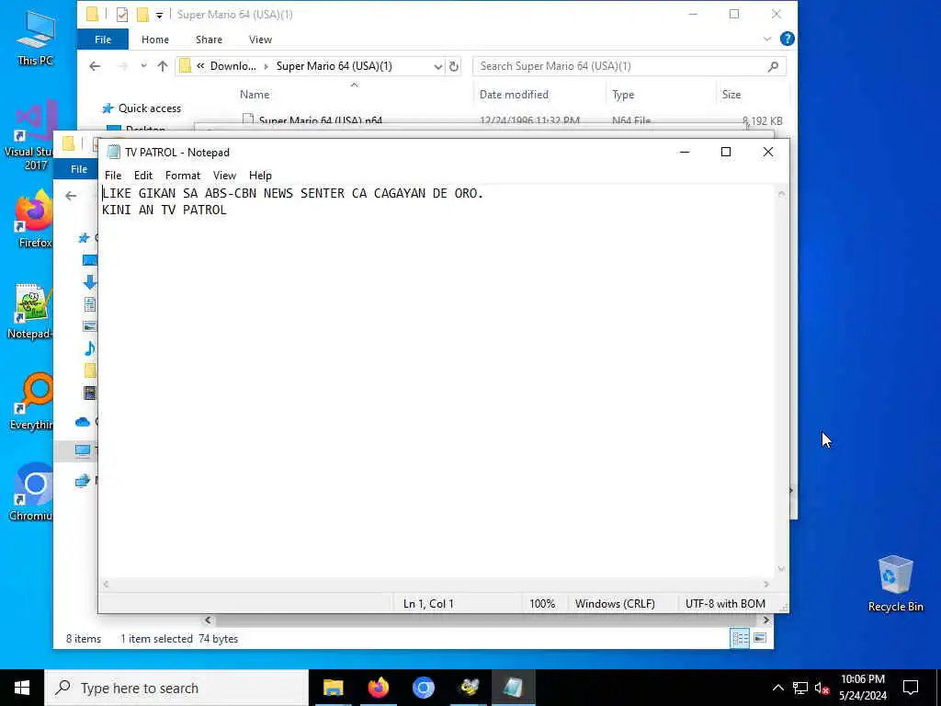Select Videos filmstrip icon in second Explorer sidebar
This screenshot has width=941, height=706.
[x=90, y=393]
